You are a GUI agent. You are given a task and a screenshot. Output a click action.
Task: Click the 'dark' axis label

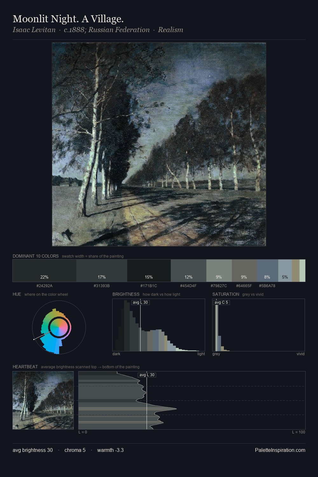116,354
